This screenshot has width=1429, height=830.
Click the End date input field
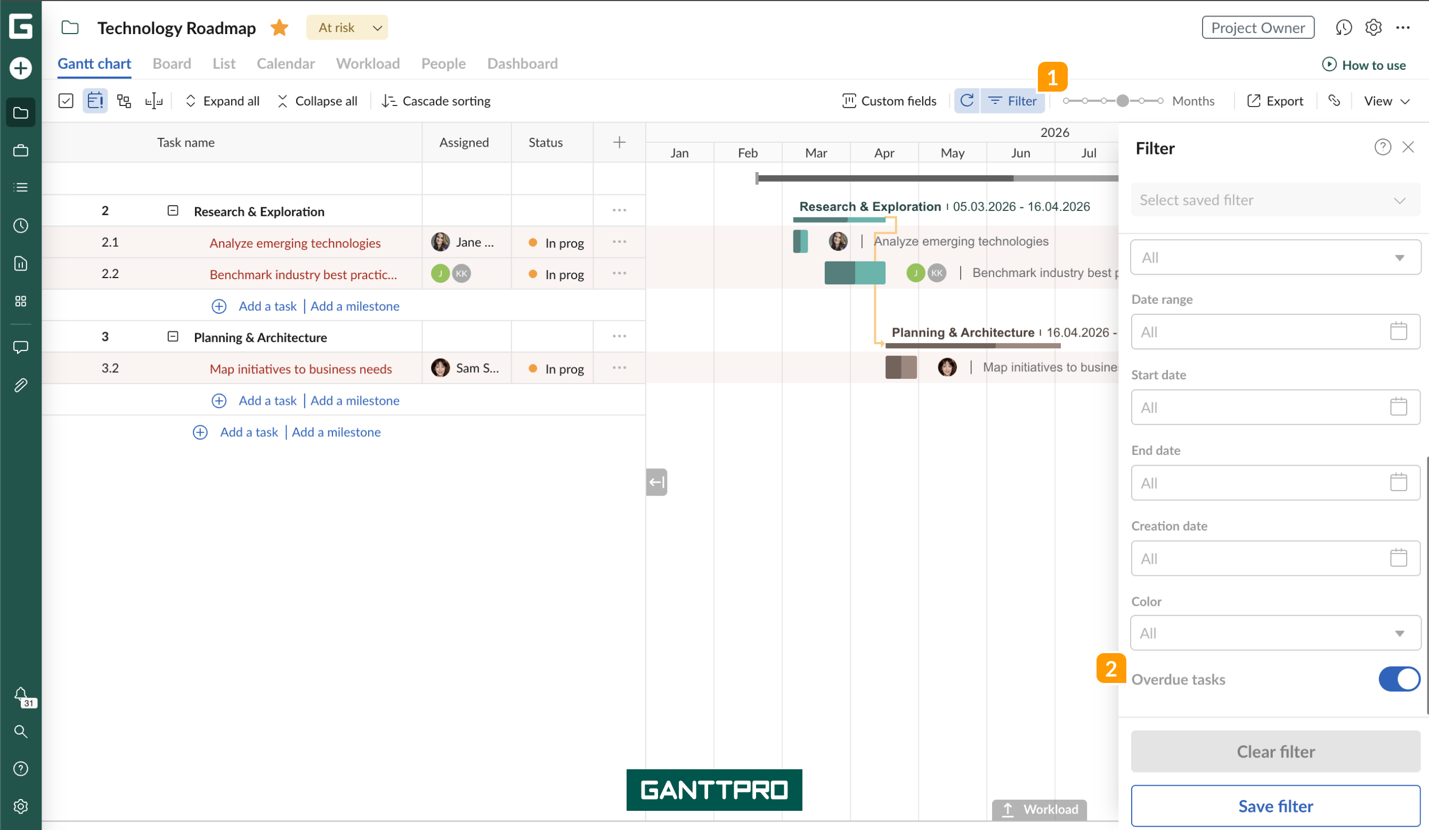click(x=1275, y=483)
